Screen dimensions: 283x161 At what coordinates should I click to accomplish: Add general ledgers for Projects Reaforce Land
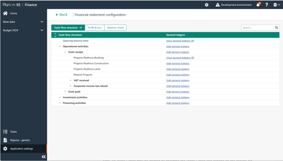tap(178, 69)
